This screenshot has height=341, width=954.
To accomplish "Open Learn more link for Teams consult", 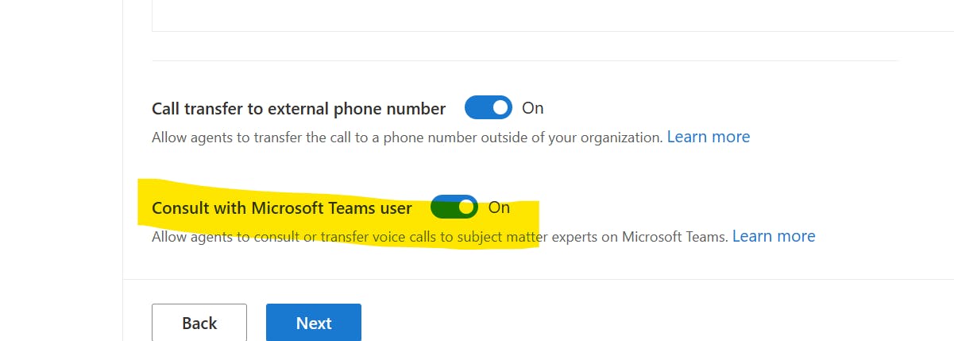I will click(x=774, y=236).
